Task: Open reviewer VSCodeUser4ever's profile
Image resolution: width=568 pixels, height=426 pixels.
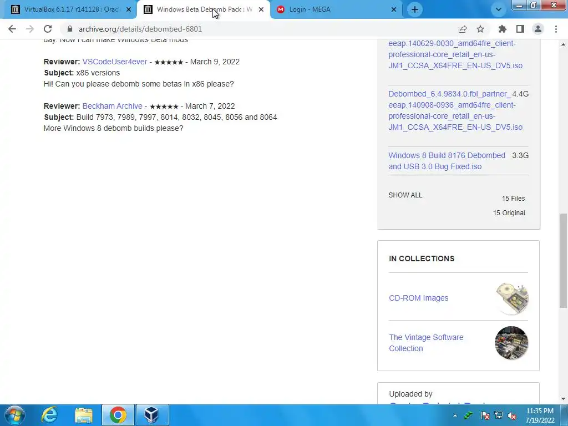Action: pyautogui.click(x=115, y=62)
